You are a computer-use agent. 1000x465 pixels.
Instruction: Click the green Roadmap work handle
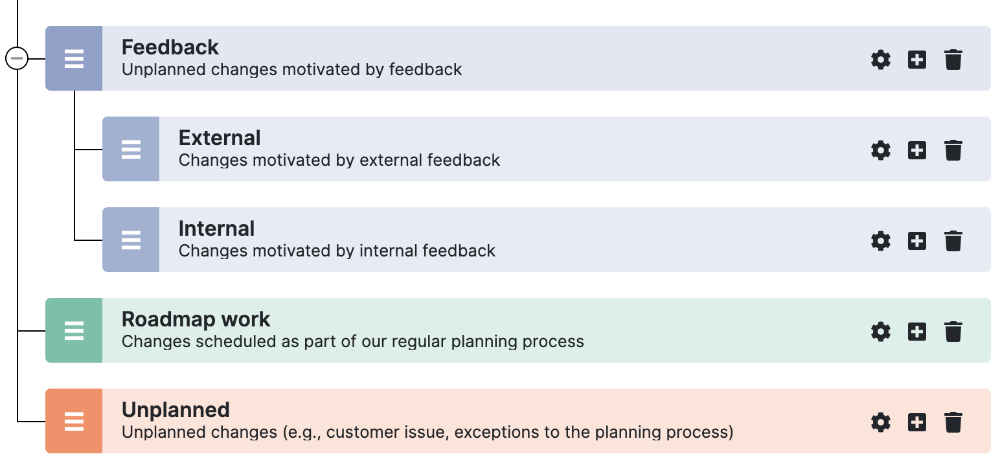[74, 330]
